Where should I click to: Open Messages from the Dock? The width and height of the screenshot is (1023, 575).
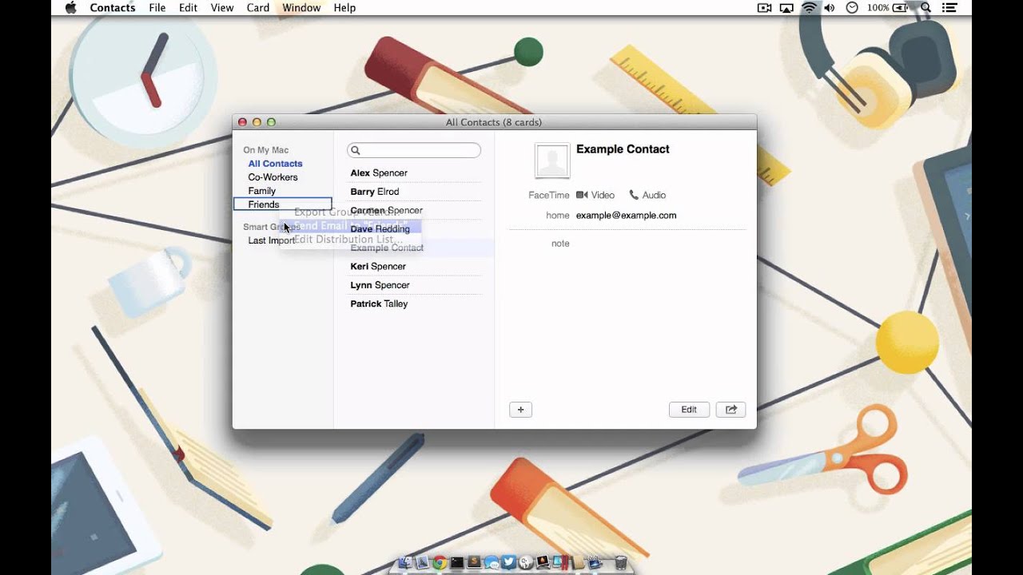492,562
